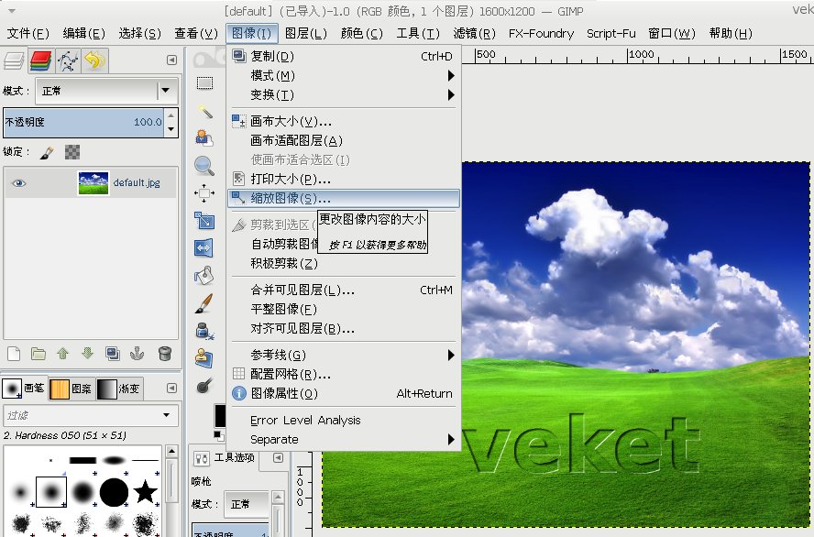
Task: Open the 文件 File menu
Action: (x=28, y=34)
